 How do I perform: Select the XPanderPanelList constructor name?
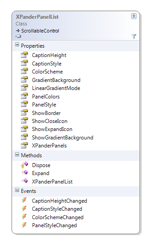click(52, 182)
